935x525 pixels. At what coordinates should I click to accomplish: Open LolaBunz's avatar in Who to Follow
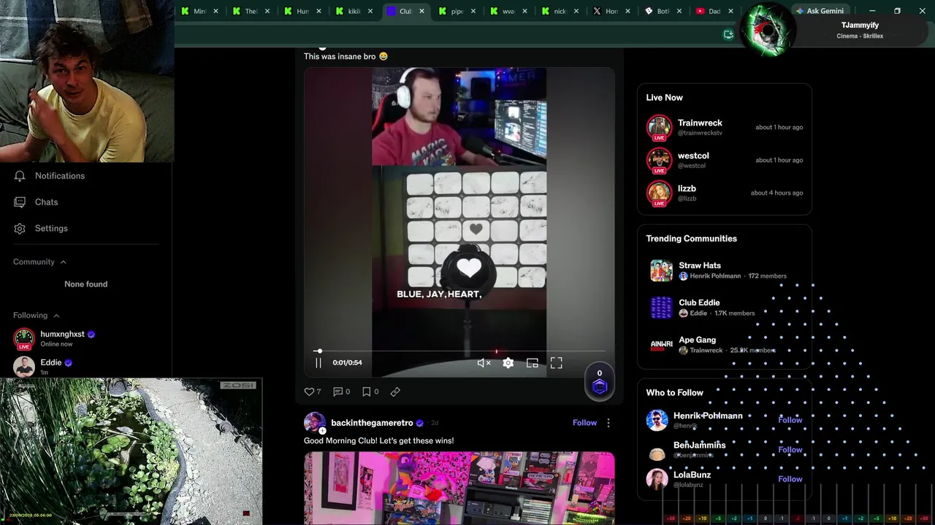pyautogui.click(x=657, y=479)
